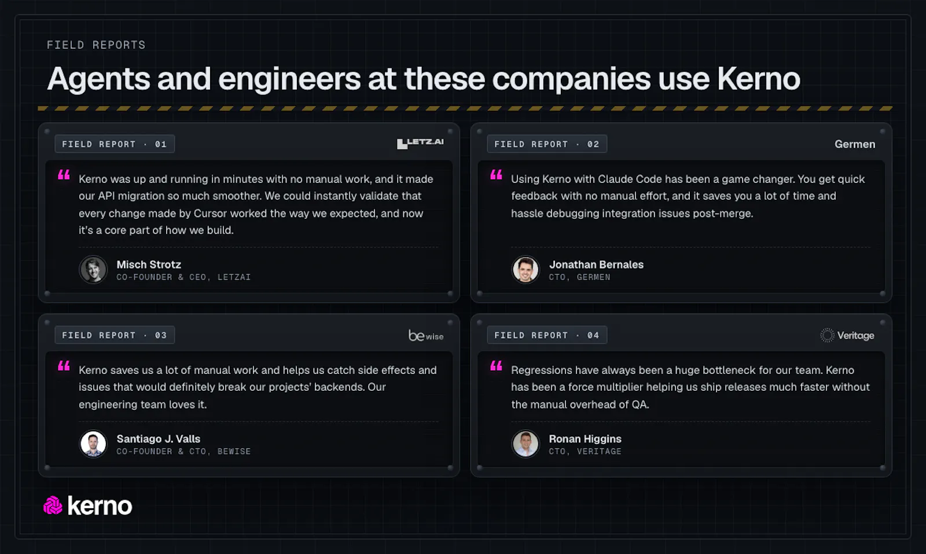Click the name Santiago J. Valls

[x=159, y=439]
